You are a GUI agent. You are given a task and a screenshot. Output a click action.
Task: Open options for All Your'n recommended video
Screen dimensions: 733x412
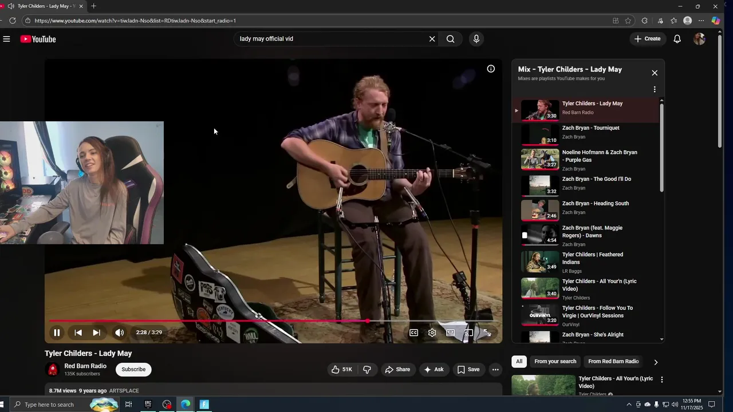[662, 379]
